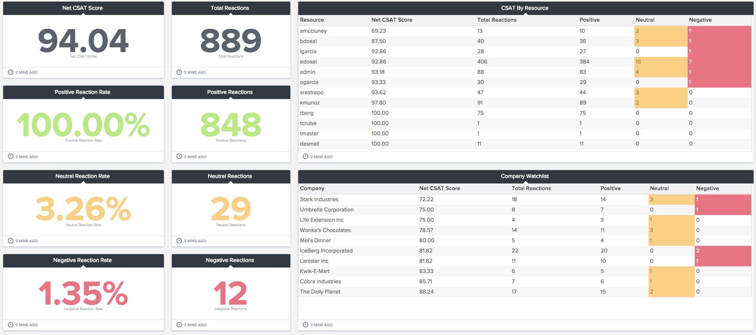Viewport: 756px width, 335px height.
Task: Sort Company Watchlist by Net CSAT Score header
Action: coord(439,188)
